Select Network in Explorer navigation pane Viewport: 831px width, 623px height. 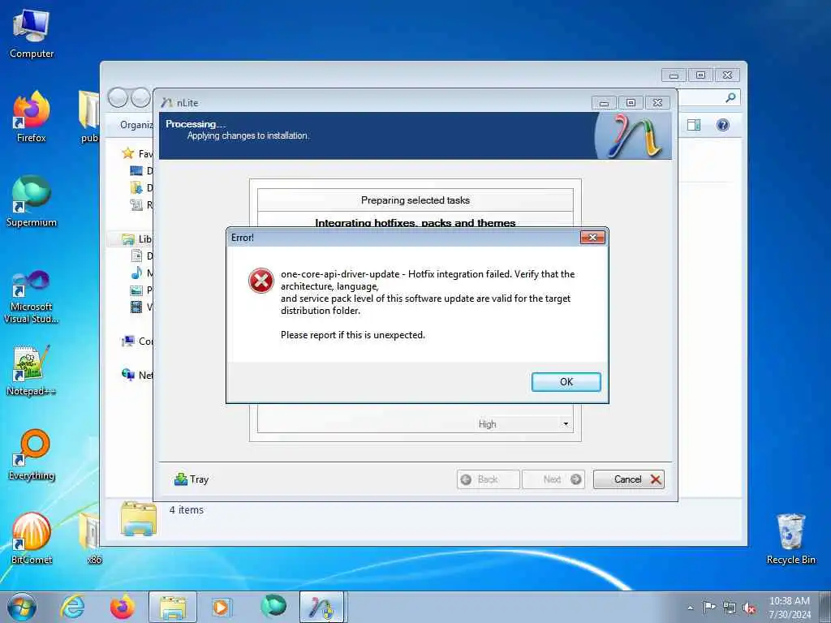coord(137,375)
